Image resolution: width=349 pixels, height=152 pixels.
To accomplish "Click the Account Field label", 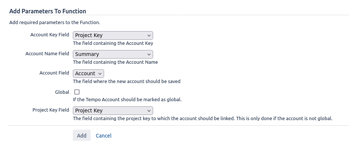I will pos(54,73).
